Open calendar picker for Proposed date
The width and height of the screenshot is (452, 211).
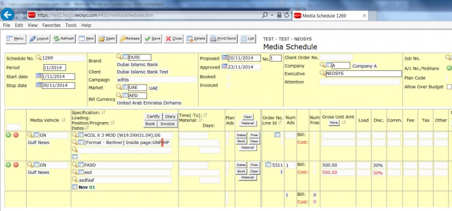[224, 57]
